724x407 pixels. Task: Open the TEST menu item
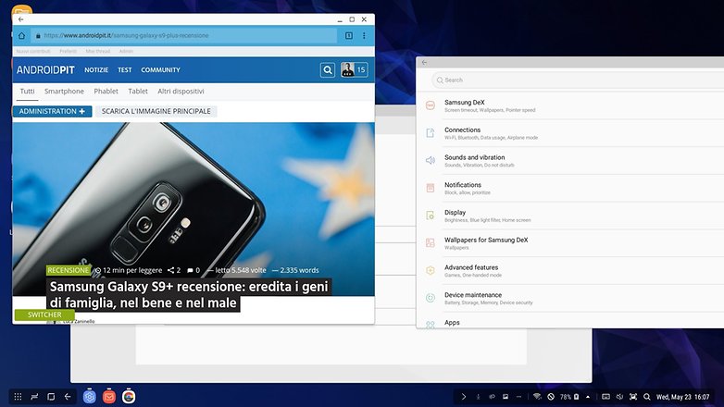(x=124, y=70)
